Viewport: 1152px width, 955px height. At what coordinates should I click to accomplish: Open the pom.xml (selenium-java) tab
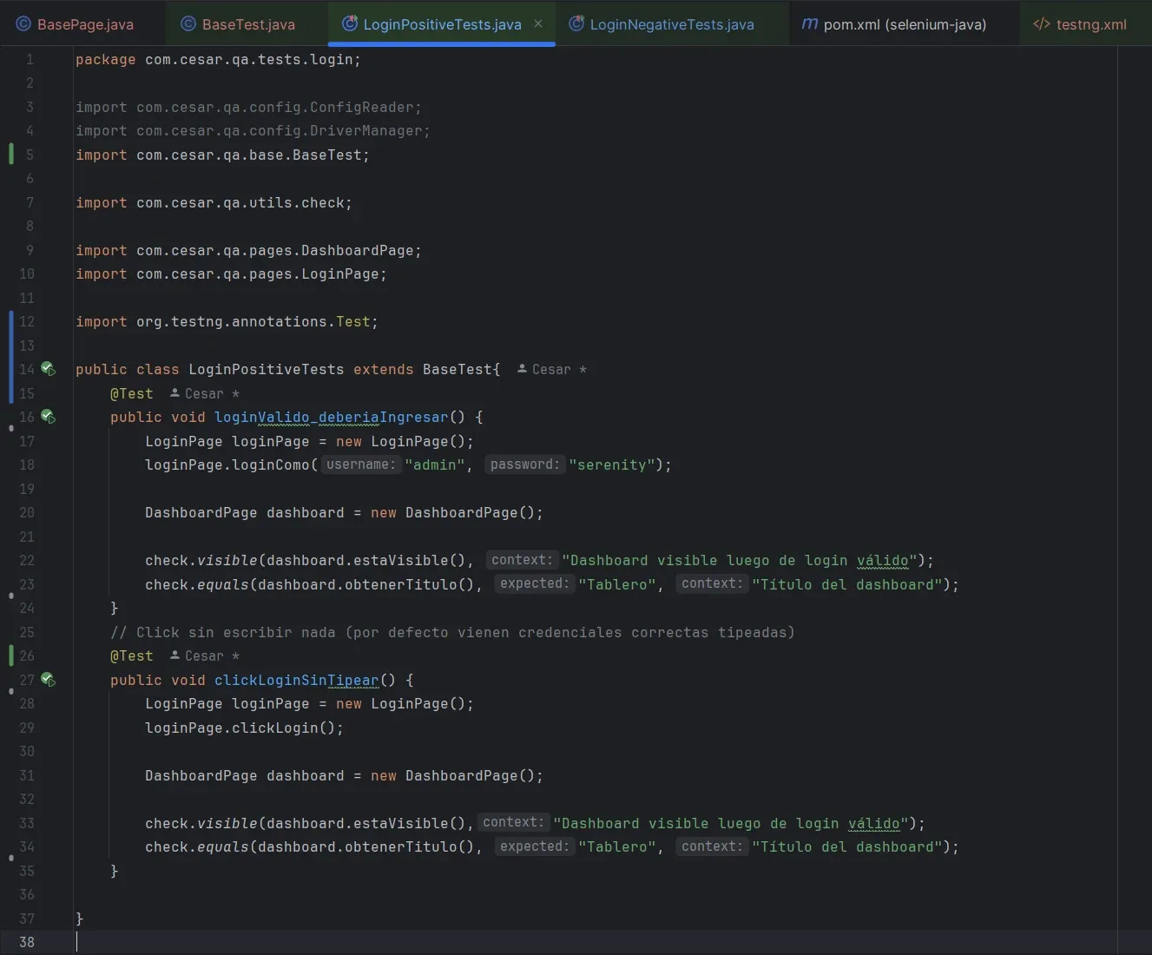tap(903, 24)
